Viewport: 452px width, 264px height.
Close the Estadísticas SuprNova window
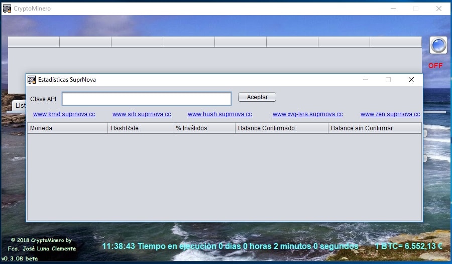click(411, 80)
